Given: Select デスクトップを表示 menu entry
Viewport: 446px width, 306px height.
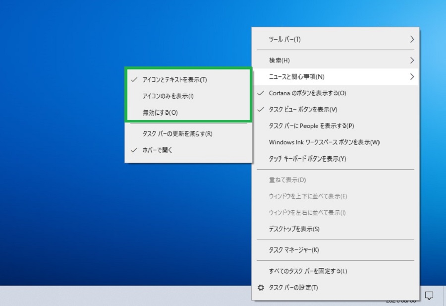Looking at the screenshot, I should click(x=335, y=229).
